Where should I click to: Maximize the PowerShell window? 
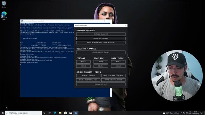(x=104, y=21)
